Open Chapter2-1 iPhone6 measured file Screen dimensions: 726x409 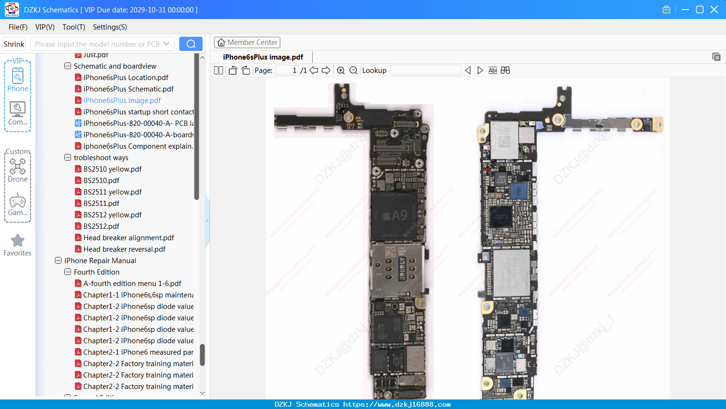134,352
